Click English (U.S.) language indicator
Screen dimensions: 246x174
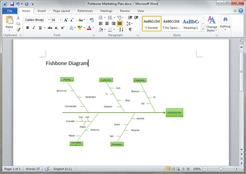63,169
